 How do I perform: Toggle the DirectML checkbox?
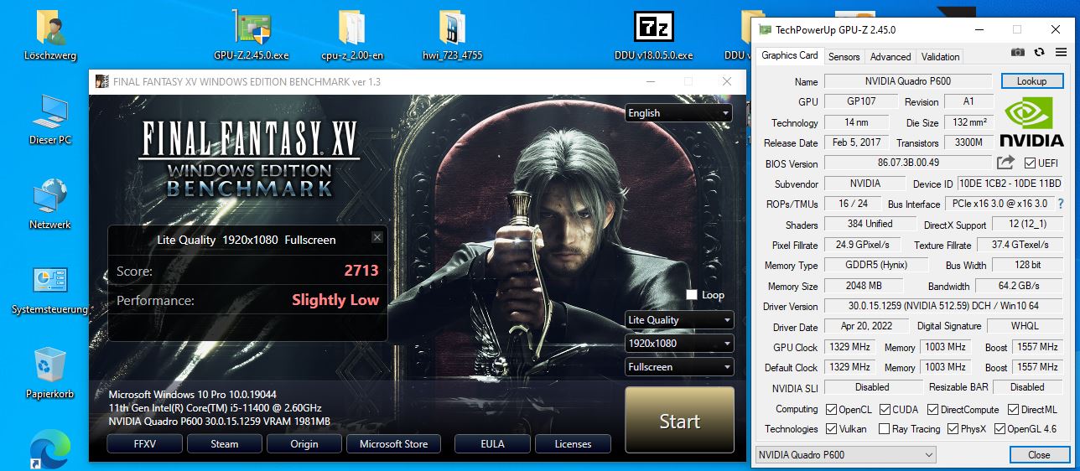pos(1015,410)
